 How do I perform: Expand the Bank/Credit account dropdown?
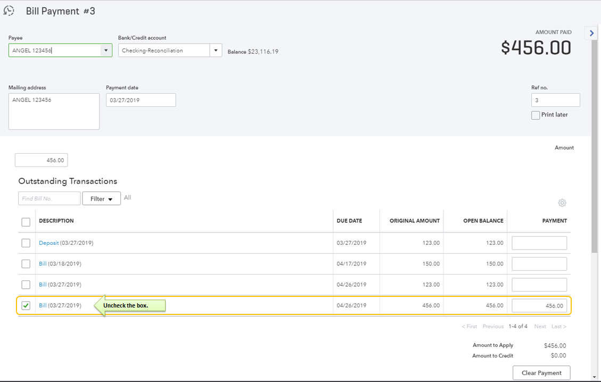[x=216, y=51]
